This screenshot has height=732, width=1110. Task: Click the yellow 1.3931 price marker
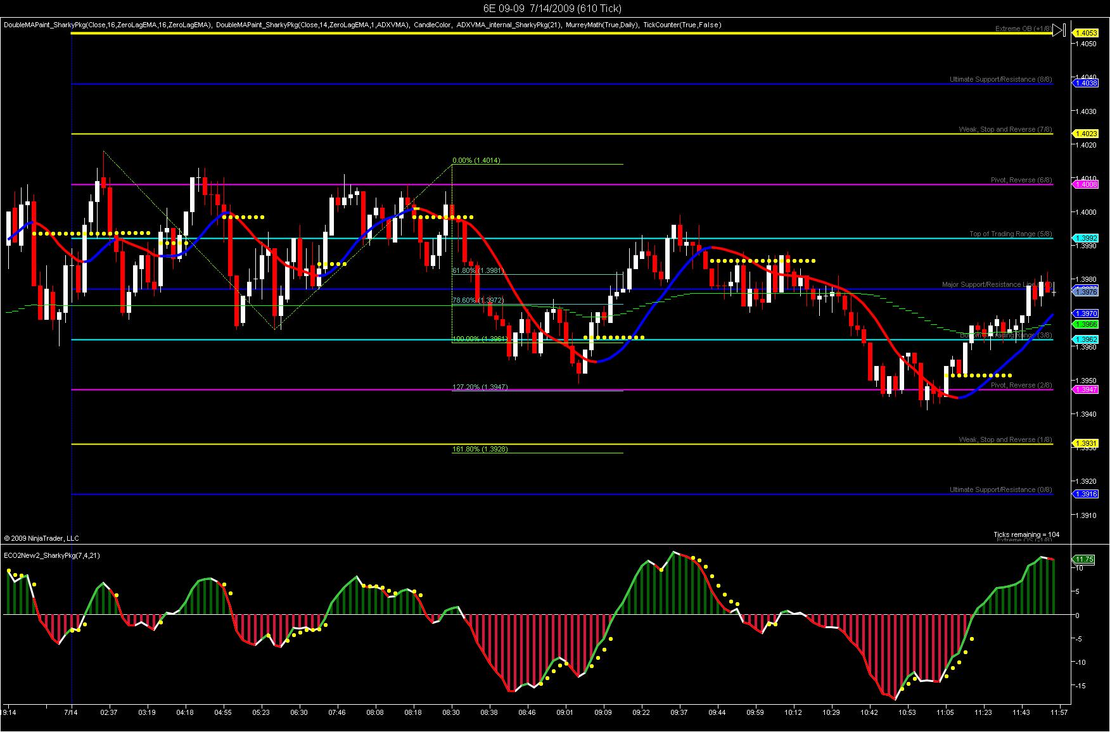click(1085, 443)
